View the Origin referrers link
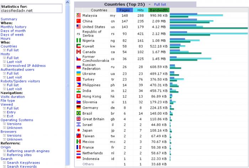This screenshot has height=168, width=249. point(6,147)
